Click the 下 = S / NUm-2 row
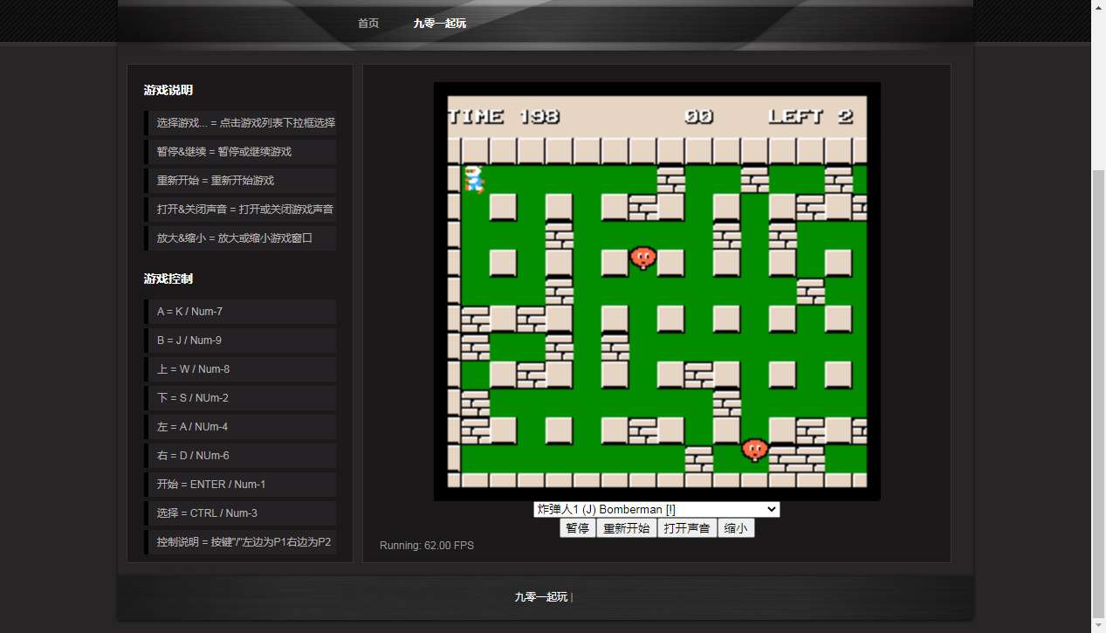The height and width of the screenshot is (633, 1106). (x=240, y=398)
